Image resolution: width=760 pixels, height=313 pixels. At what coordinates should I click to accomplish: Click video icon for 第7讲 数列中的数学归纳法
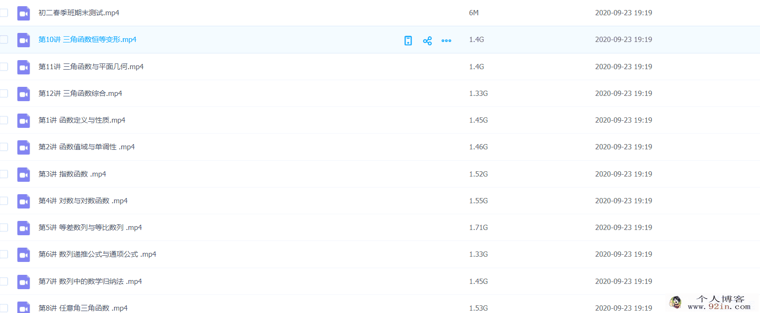coord(23,282)
